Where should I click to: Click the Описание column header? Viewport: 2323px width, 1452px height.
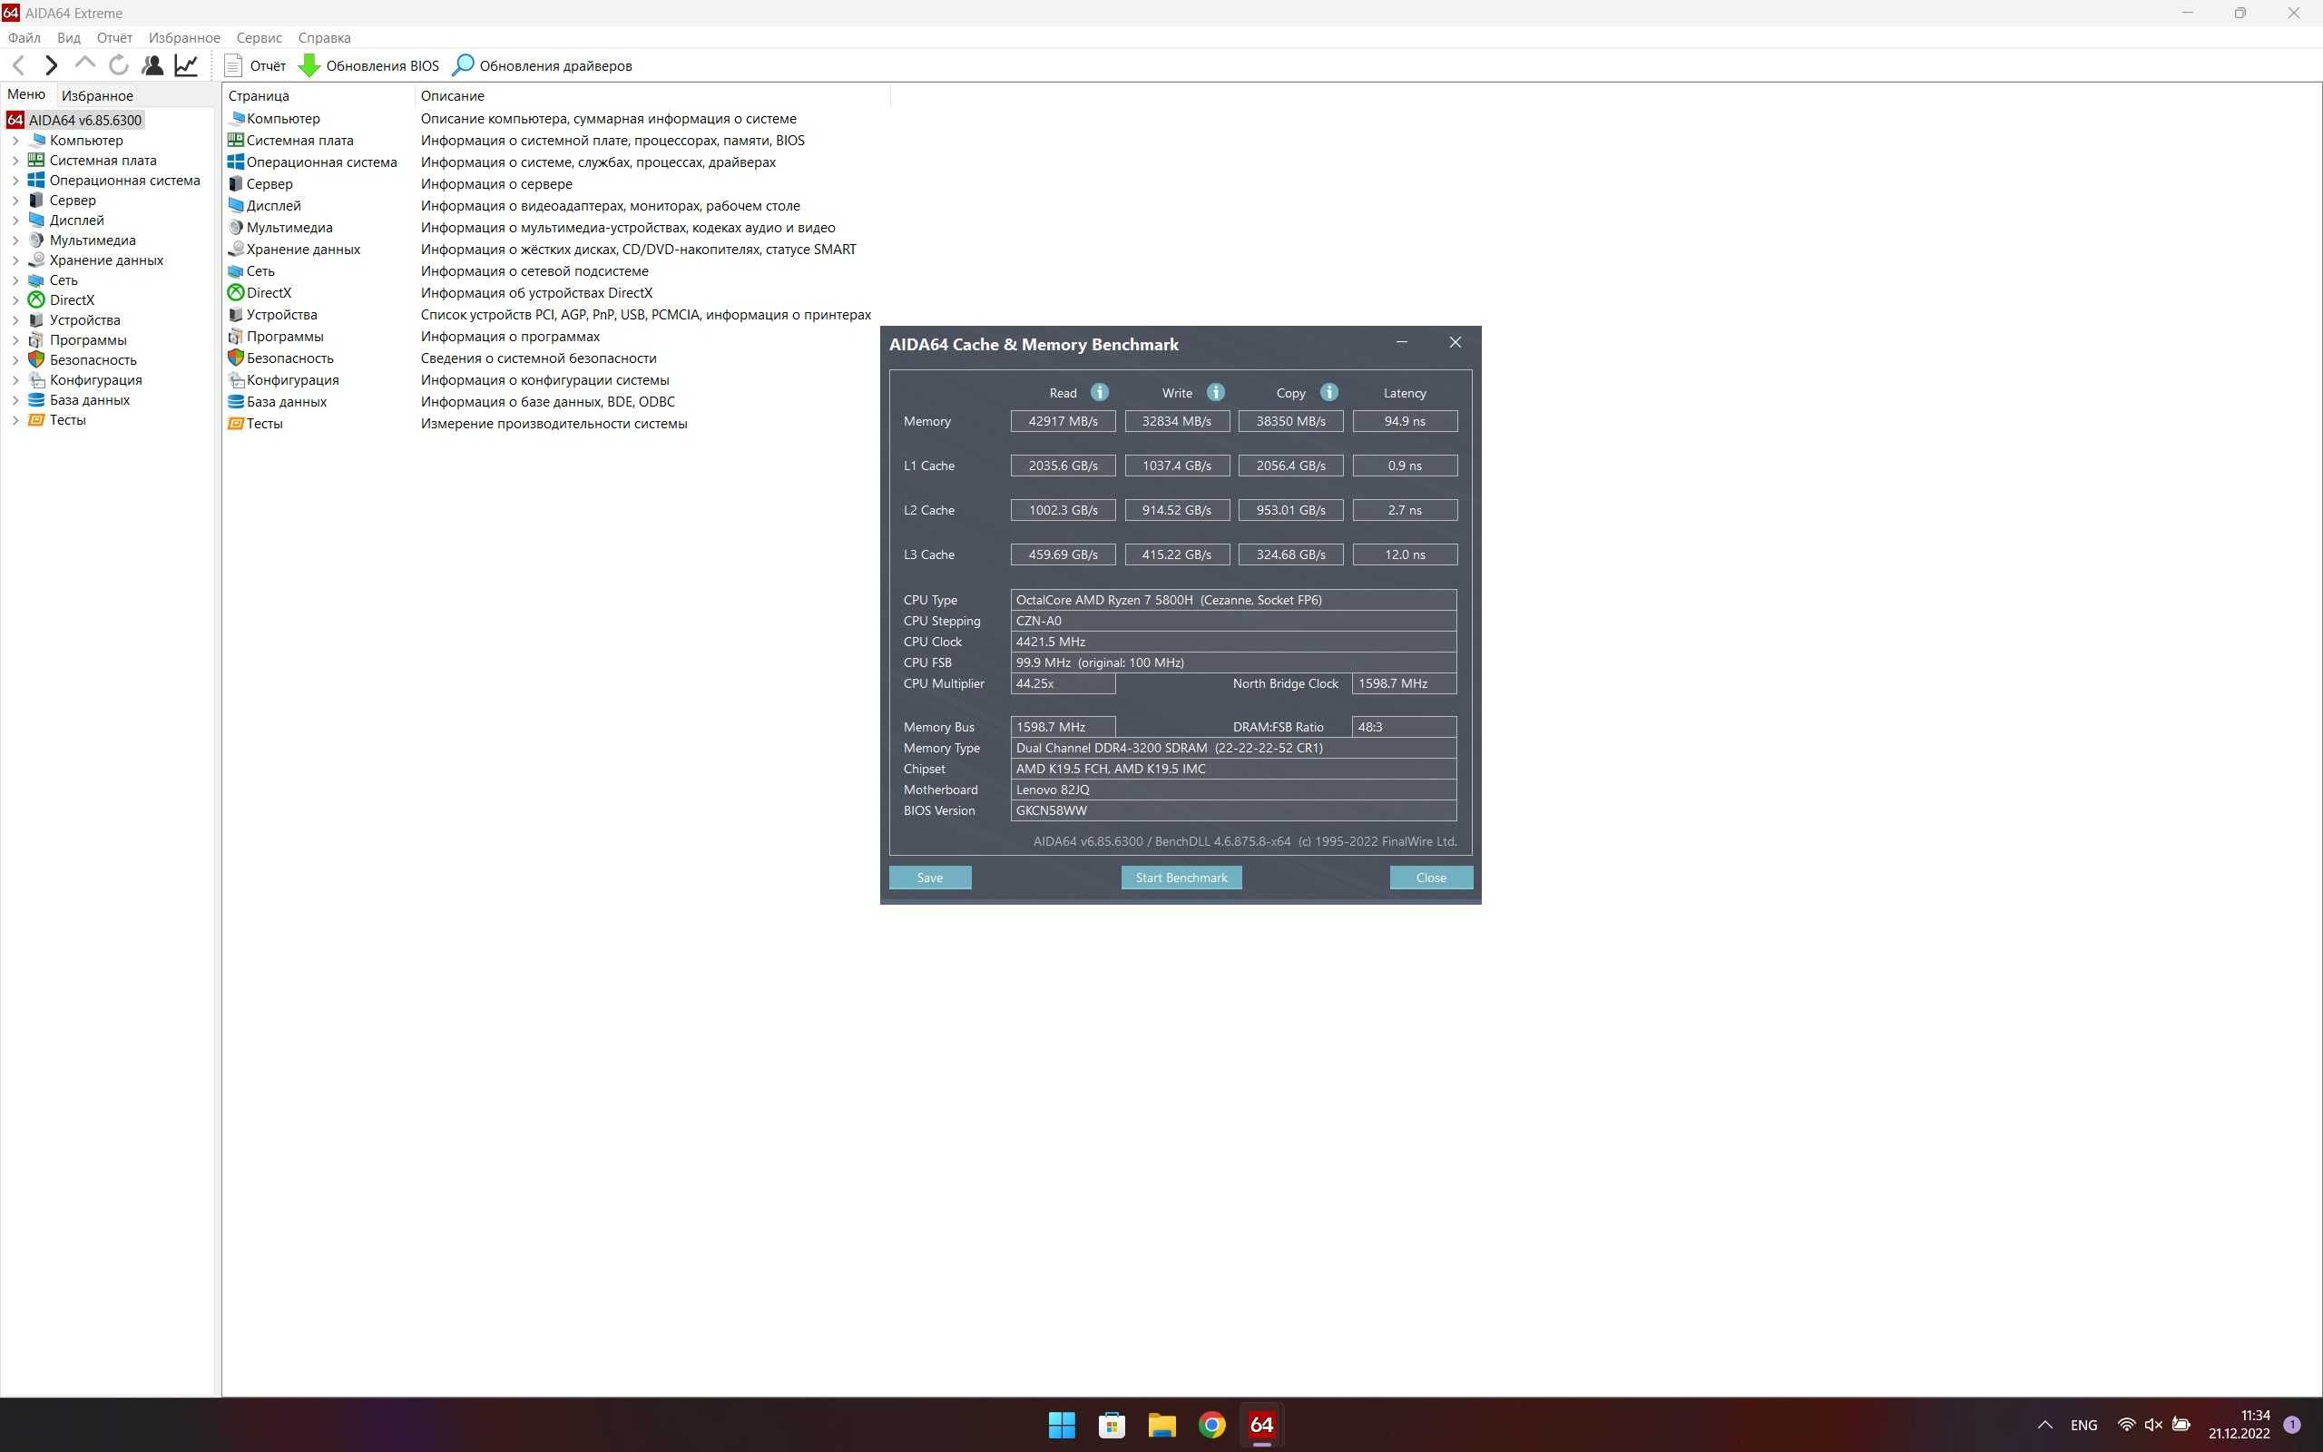tap(652, 95)
